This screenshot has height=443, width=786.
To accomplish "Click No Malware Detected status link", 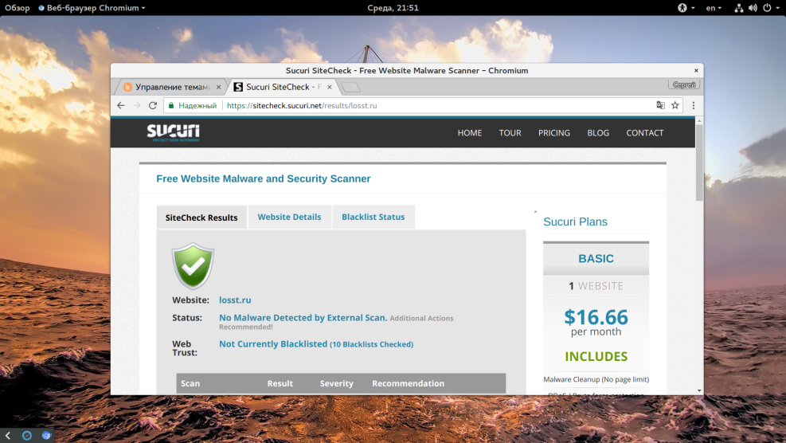I will (303, 318).
